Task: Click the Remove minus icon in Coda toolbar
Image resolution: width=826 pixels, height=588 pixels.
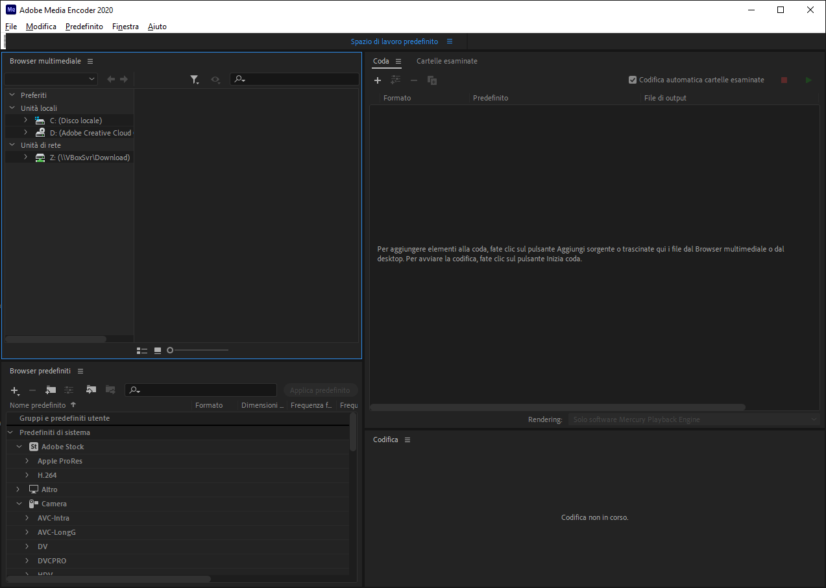Action: pos(414,80)
